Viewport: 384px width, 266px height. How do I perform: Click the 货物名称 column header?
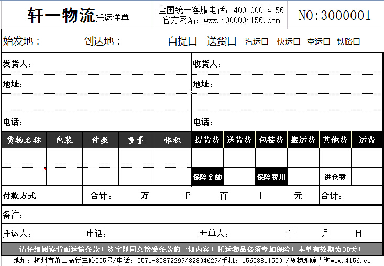[24, 140]
